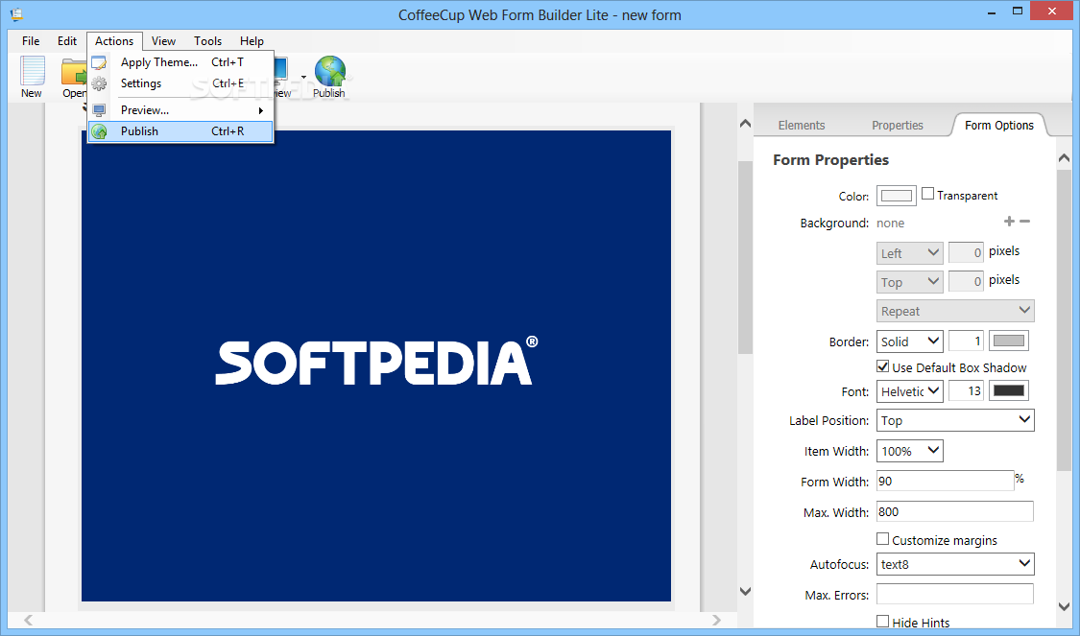Click the Font color swatch
The image size is (1080, 636).
pyautogui.click(x=1009, y=391)
